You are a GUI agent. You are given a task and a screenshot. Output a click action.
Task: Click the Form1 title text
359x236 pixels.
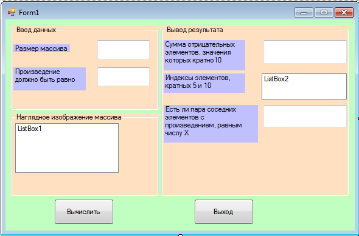point(29,13)
